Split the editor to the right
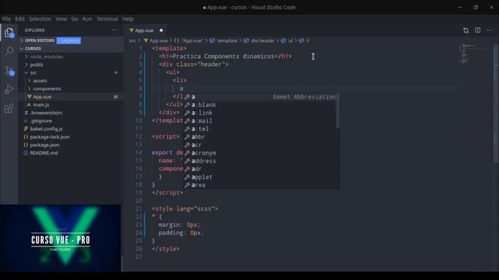The width and height of the screenshot is (499, 280). (478, 30)
